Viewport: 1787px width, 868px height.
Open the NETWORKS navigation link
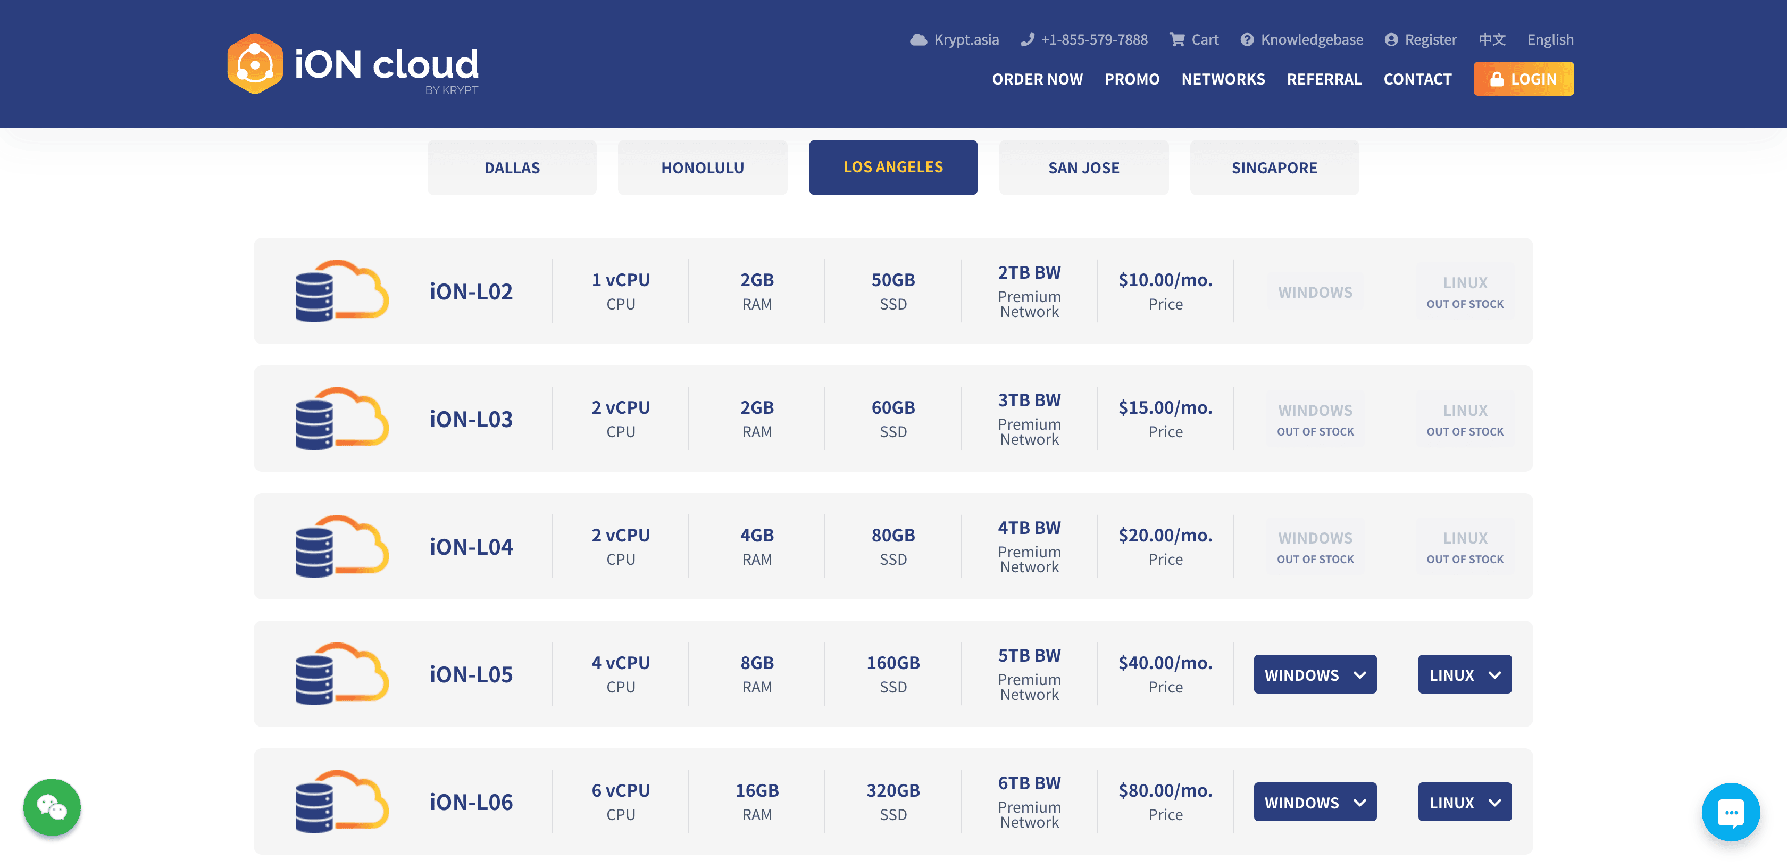coord(1223,79)
